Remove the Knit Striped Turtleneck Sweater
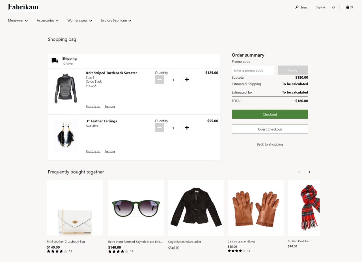This screenshot has width=362, height=262. pos(110,106)
